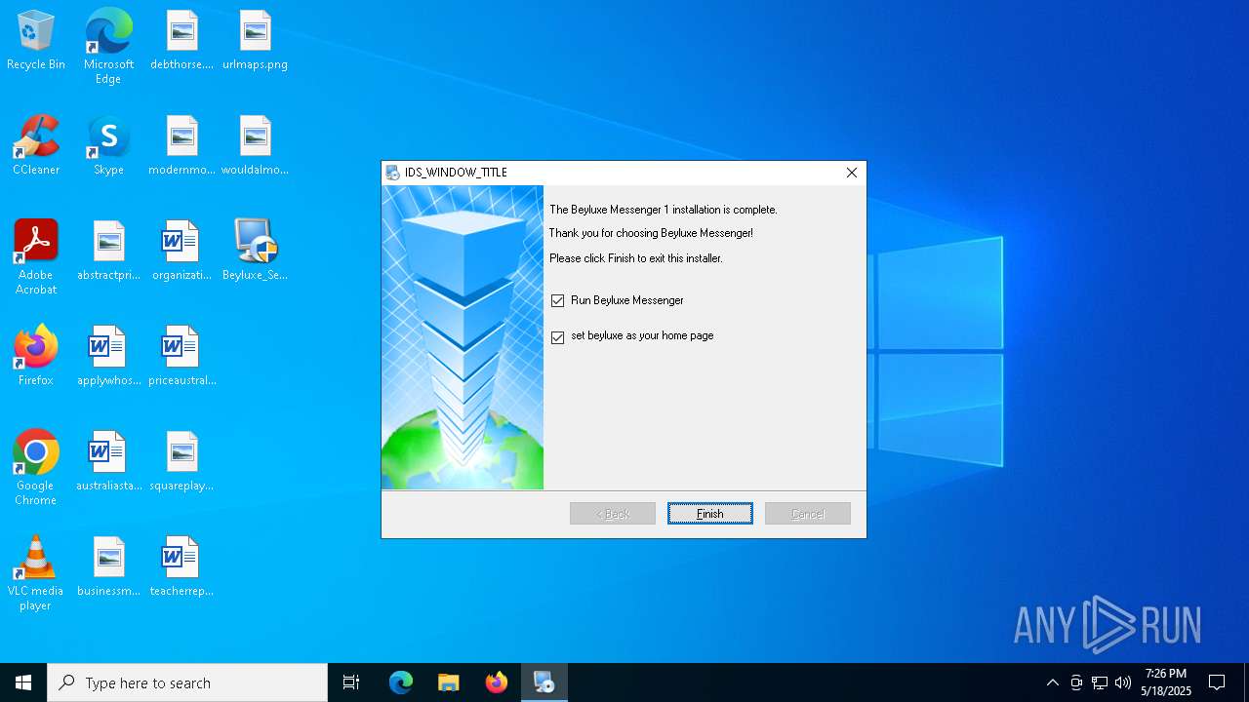Select the debthorse image file
Image resolution: width=1249 pixels, height=702 pixels.
click(x=181, y=41)
